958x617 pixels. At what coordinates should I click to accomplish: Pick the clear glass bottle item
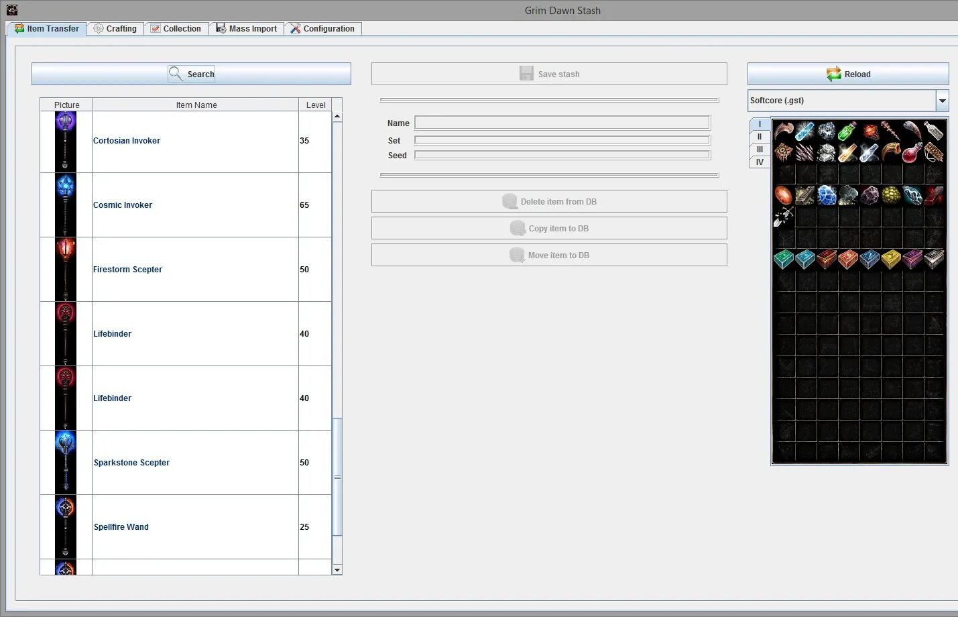click(934, 131)
